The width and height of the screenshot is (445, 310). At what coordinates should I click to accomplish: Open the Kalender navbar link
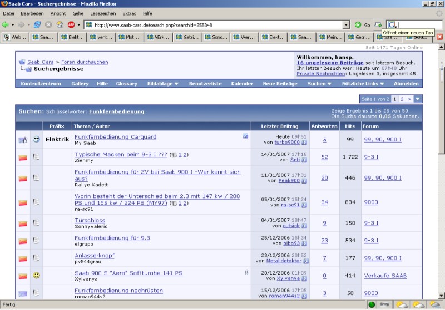(242, 84)
